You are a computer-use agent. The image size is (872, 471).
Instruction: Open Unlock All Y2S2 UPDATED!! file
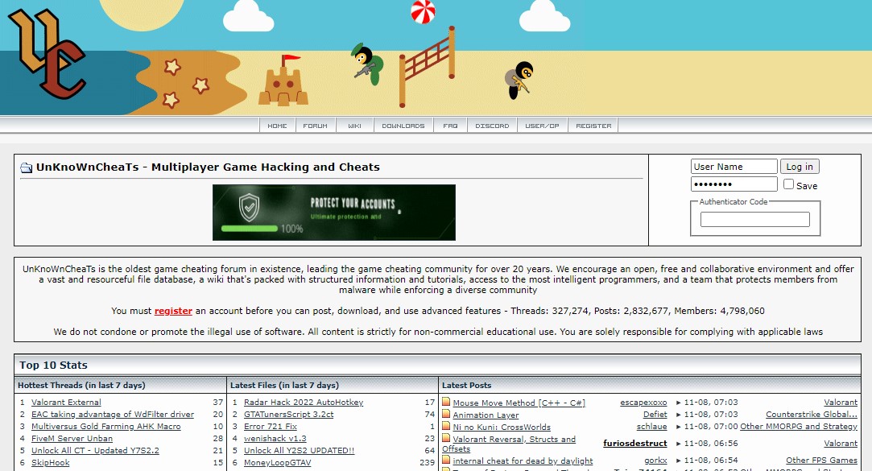pyautogui.click(x=299, y=450)
